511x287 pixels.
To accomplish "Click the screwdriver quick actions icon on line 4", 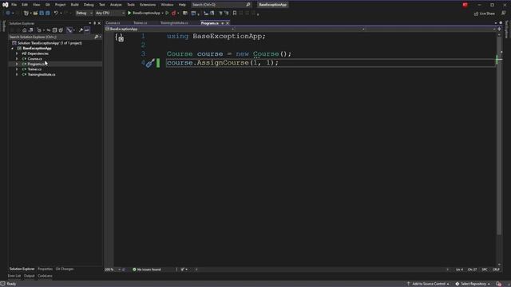I will pyautogui.click(x=150, y=63).
